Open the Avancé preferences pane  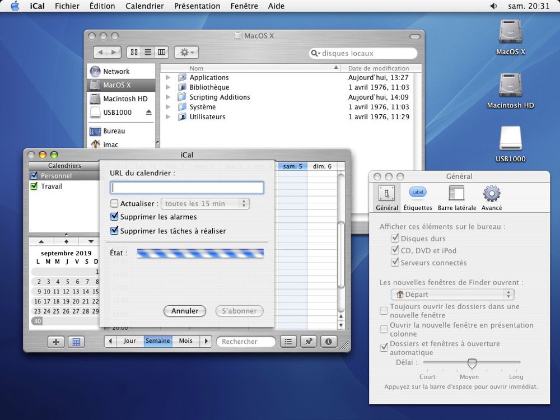492,198
